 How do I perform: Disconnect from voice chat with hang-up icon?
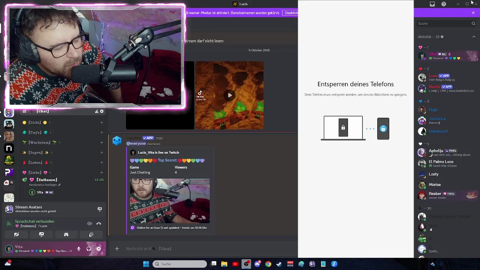pyautogui.click(x=99, y=223)
